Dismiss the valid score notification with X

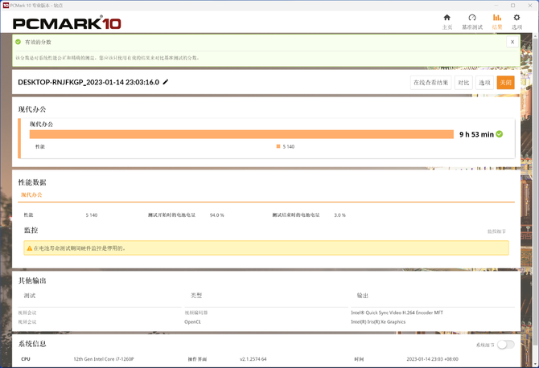(512, 42)
